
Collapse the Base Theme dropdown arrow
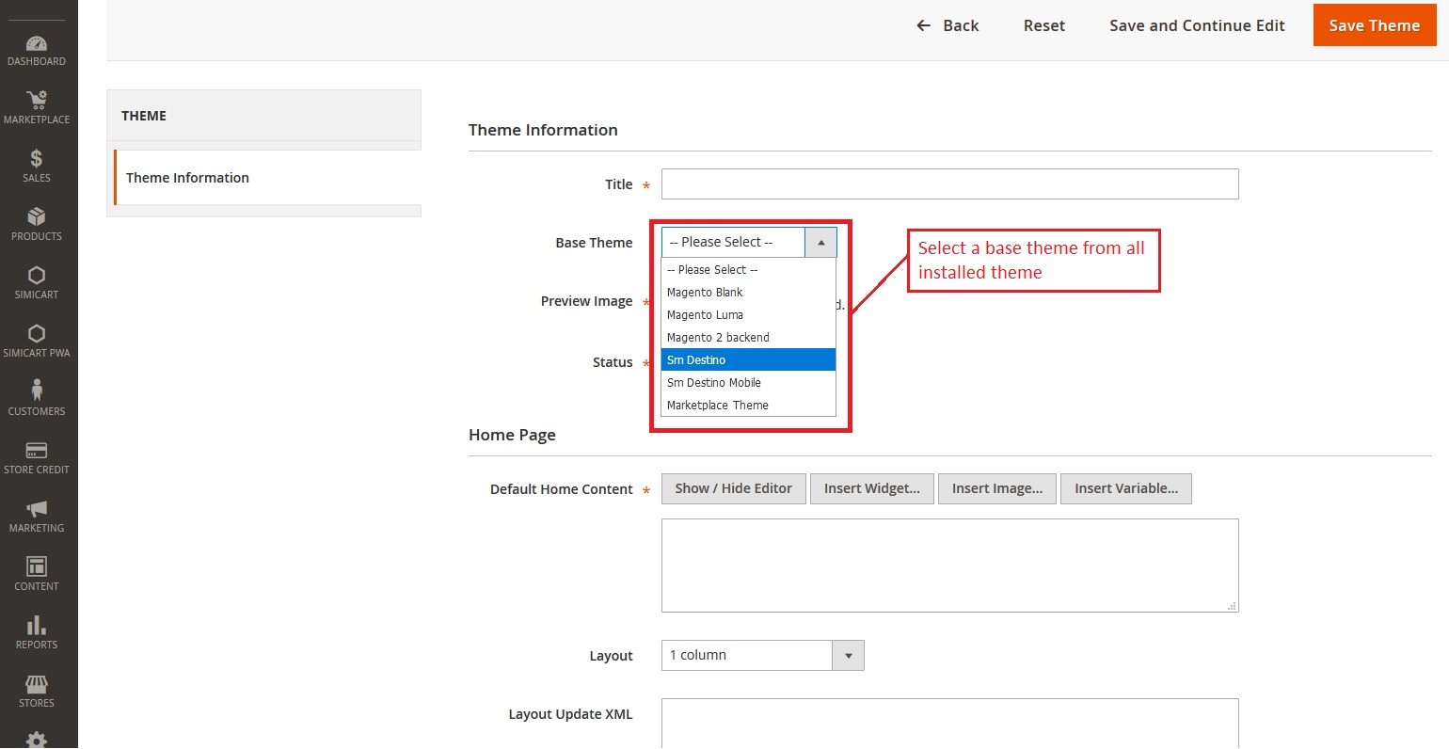click(820, 242)
